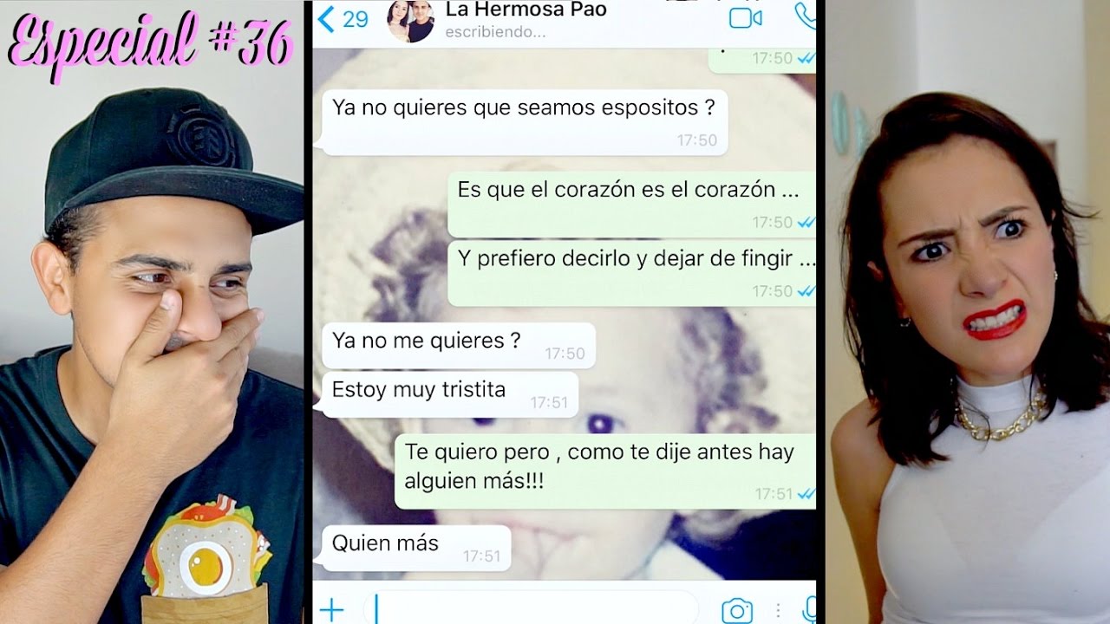
Task: Tap the 'Estoy muy tristita' message bubble
Action: pyautogui.click(x=449, y=394)
